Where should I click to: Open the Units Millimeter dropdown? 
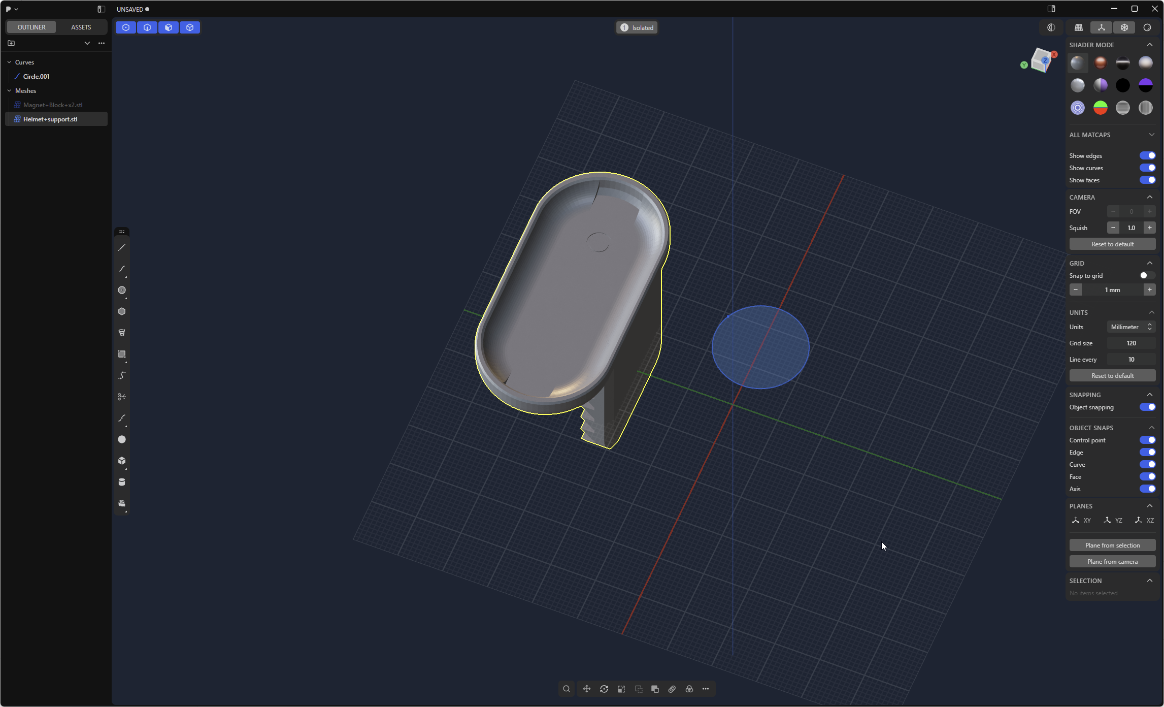[x=1131, y=327]
